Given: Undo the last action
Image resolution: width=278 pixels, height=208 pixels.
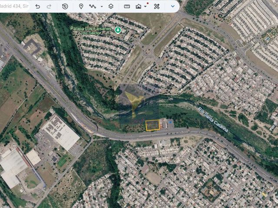Looking at the screenshot, I should (x=38, y=6).
